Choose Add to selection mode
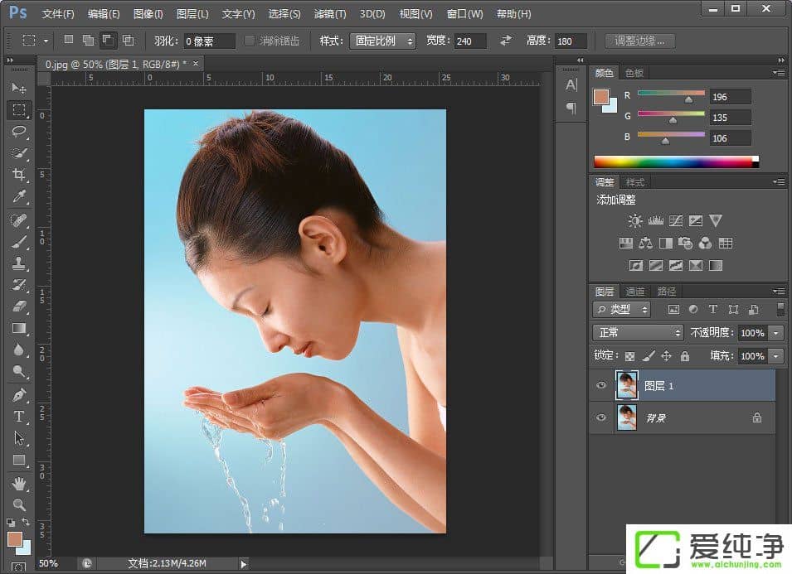 [x=89, y=40]
